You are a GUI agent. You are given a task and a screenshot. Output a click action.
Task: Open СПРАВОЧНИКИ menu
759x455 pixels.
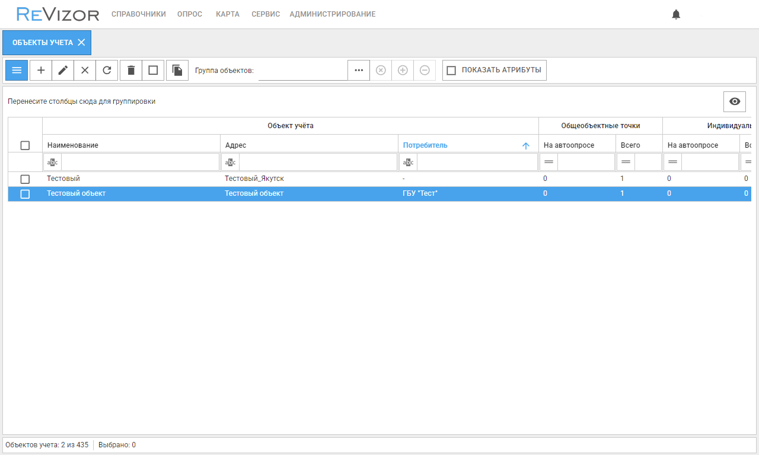click(139, 14)
